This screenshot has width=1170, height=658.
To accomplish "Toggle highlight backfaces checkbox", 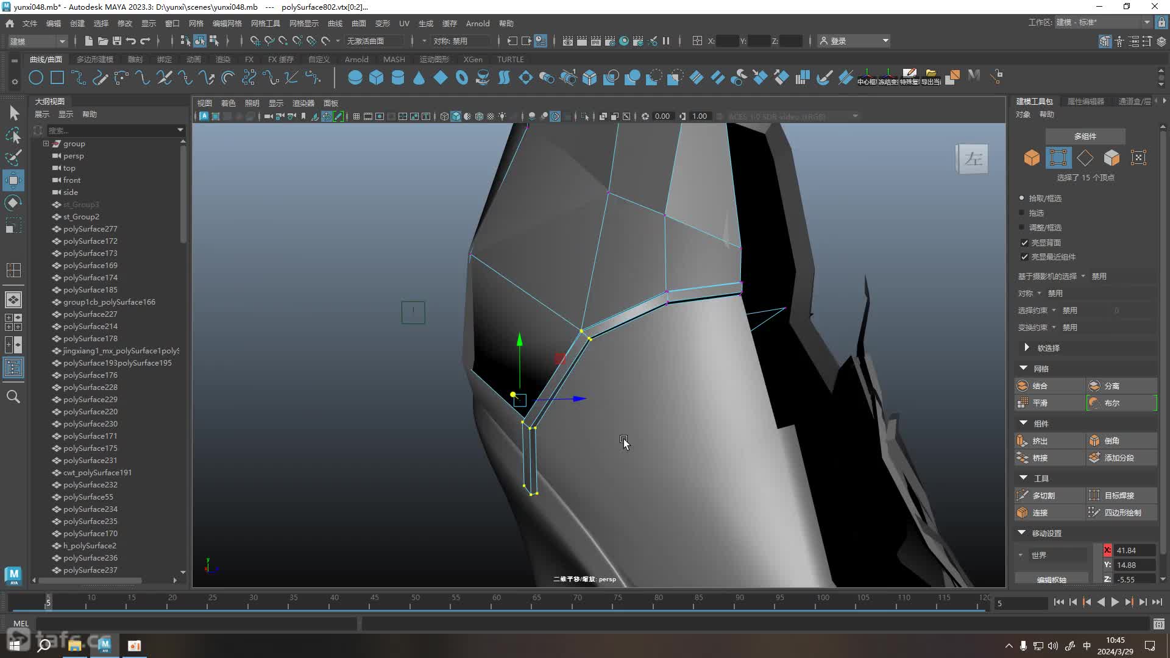I will (x=1024, y=242).
